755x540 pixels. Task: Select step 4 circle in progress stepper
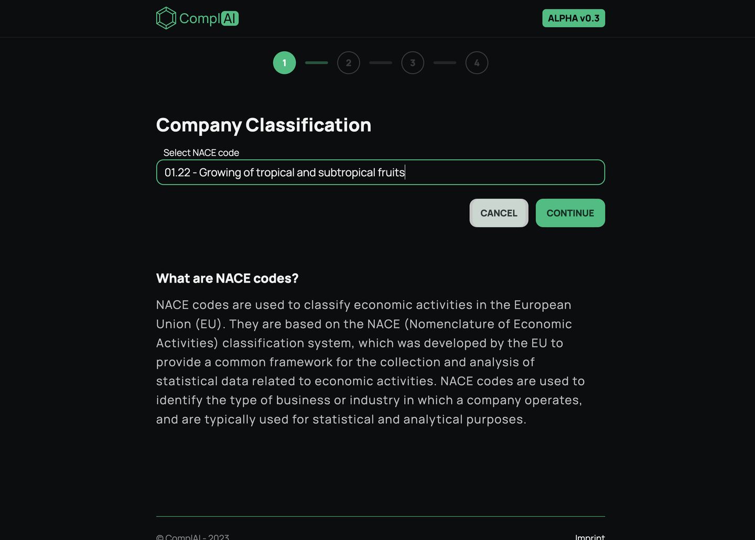[x=477, y=63]
